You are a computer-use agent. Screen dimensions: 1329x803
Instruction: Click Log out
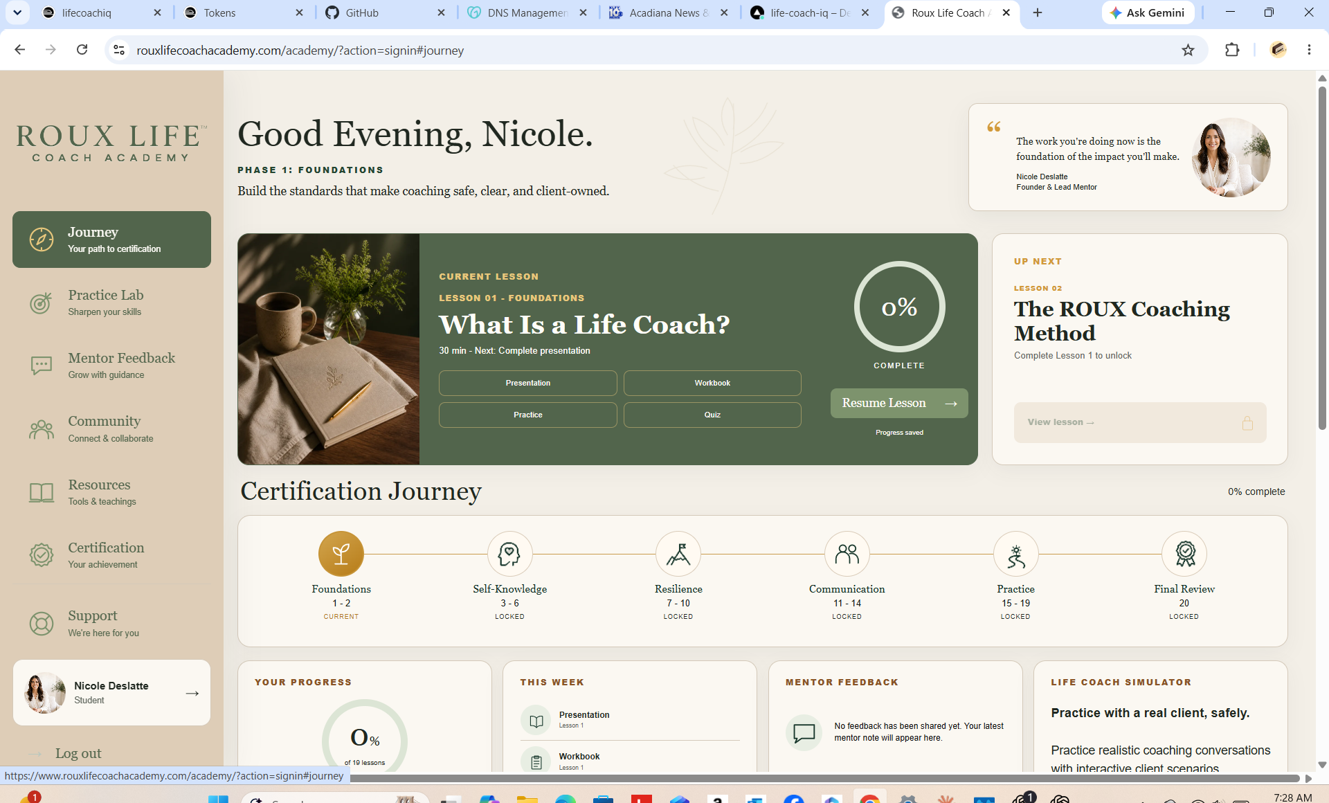click(78, 753)
